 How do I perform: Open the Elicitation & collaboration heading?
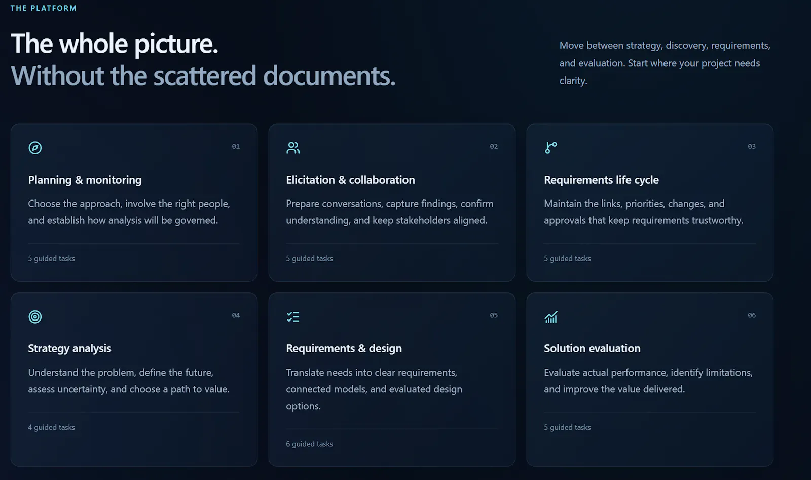pos(350,180)
